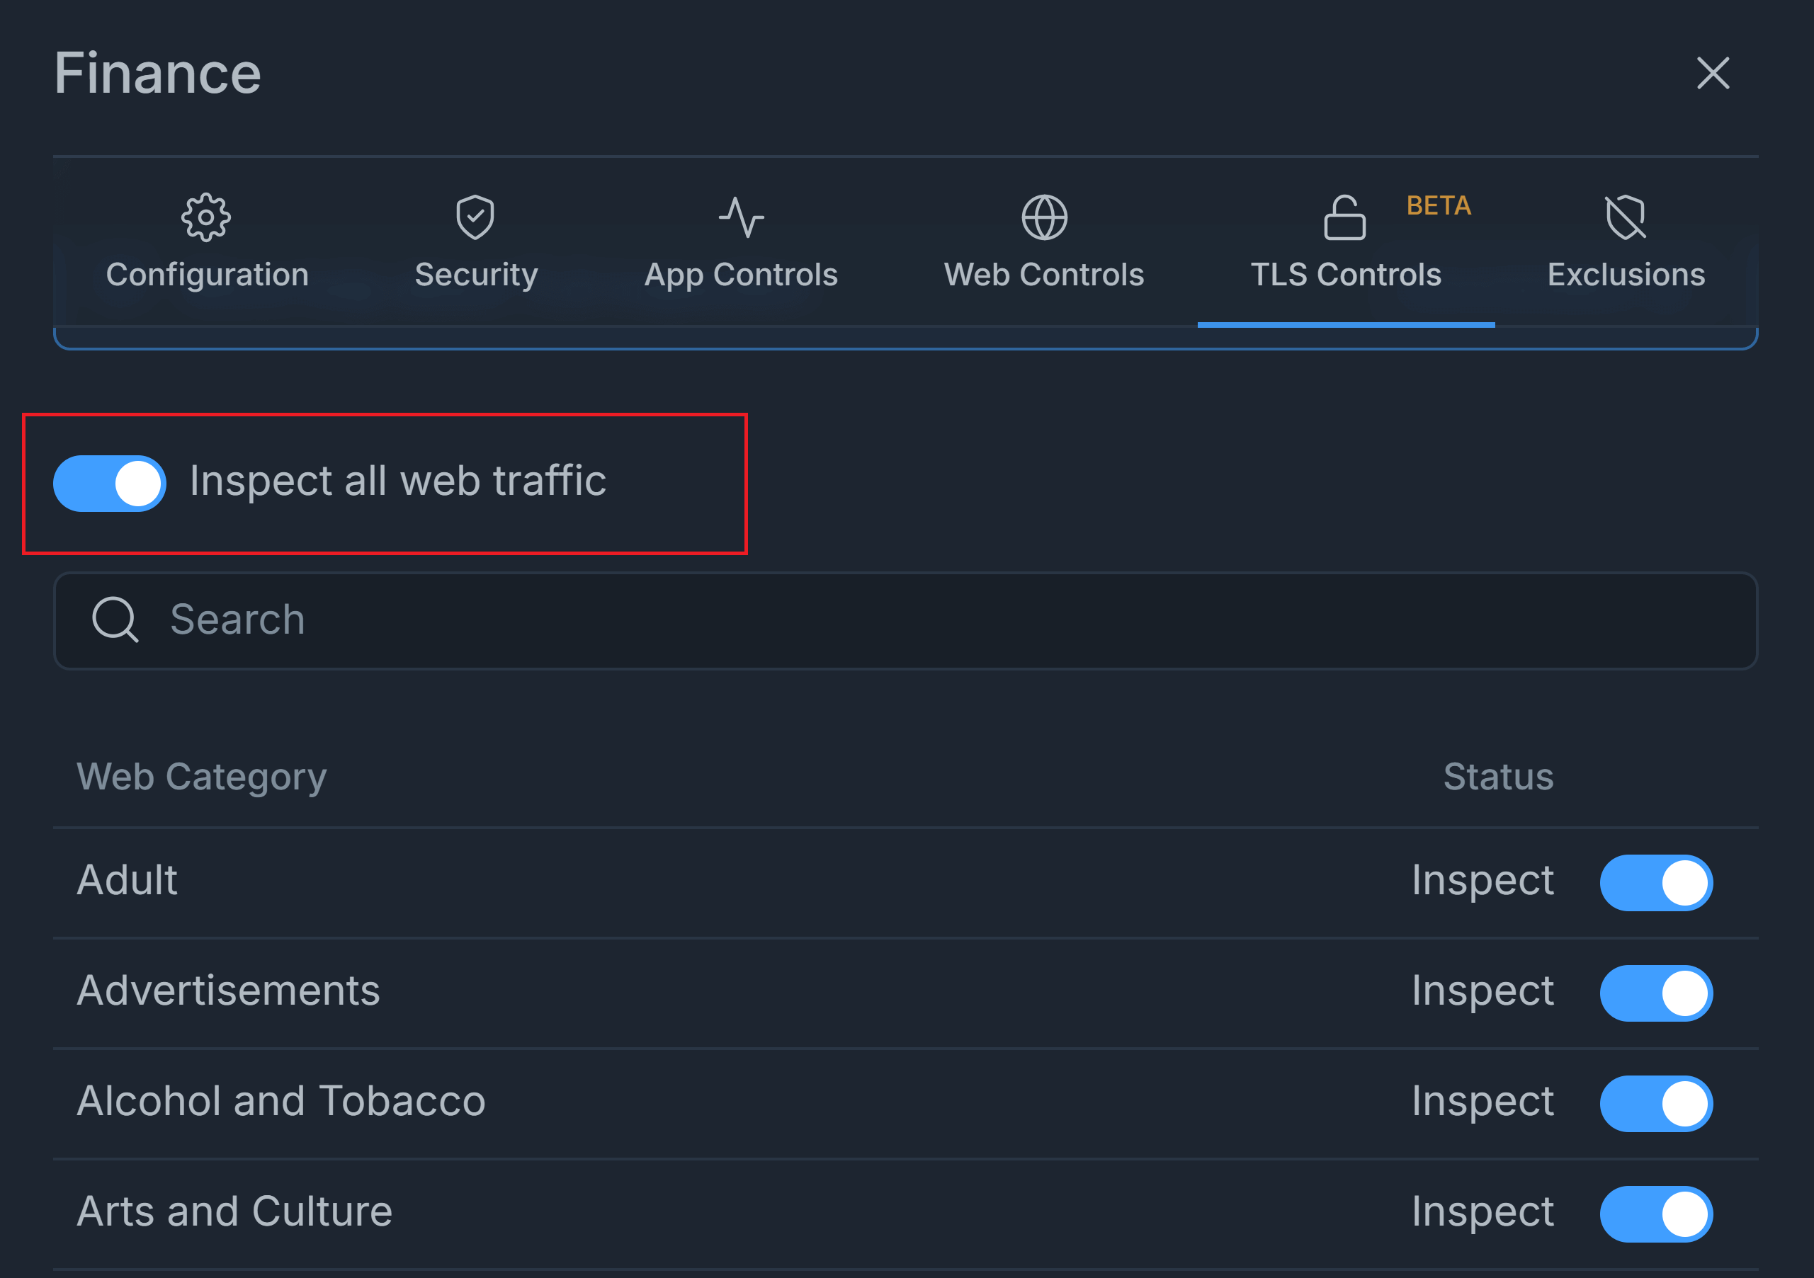The height and width of the screenshot is (1278, 1814).
Task: Close the Finance panel
Action: click(1712, 74)
